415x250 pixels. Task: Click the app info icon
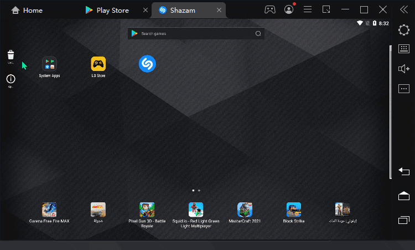[x=11, y=79]
